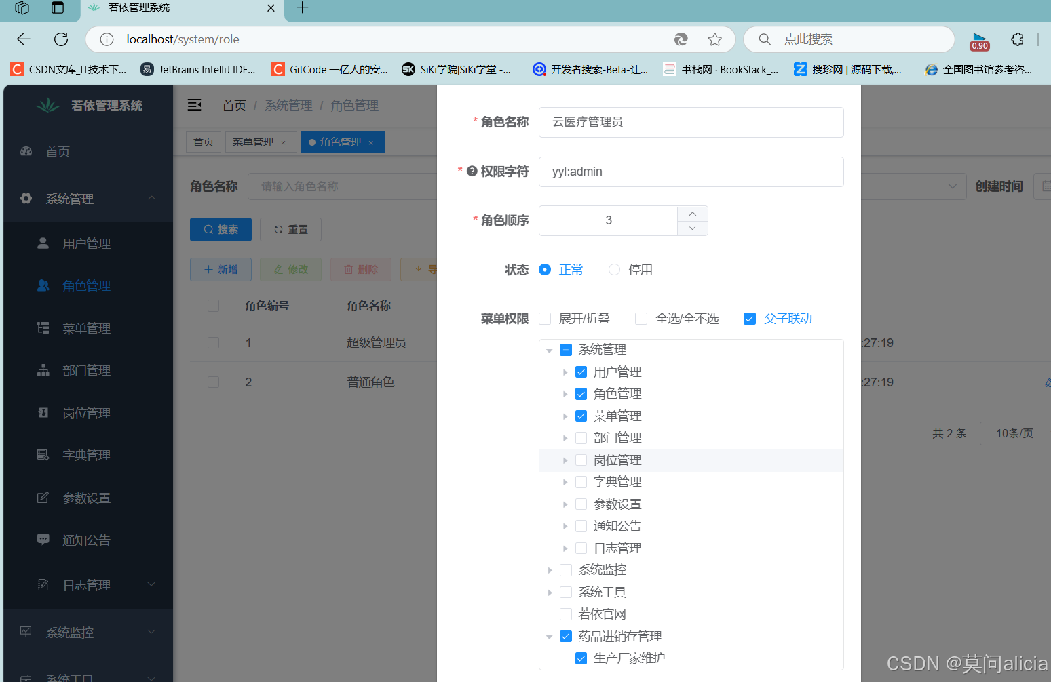
Task: Collapse 系统管理 sidebar menu chevron
Action: [152, 198]
